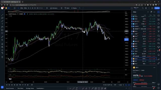This screenshot has height=90, width=161.
Task: Collapse the bottom panel chevron
Action: 126,88
